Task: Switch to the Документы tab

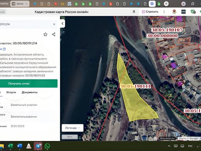Action: tap(30, 92)
